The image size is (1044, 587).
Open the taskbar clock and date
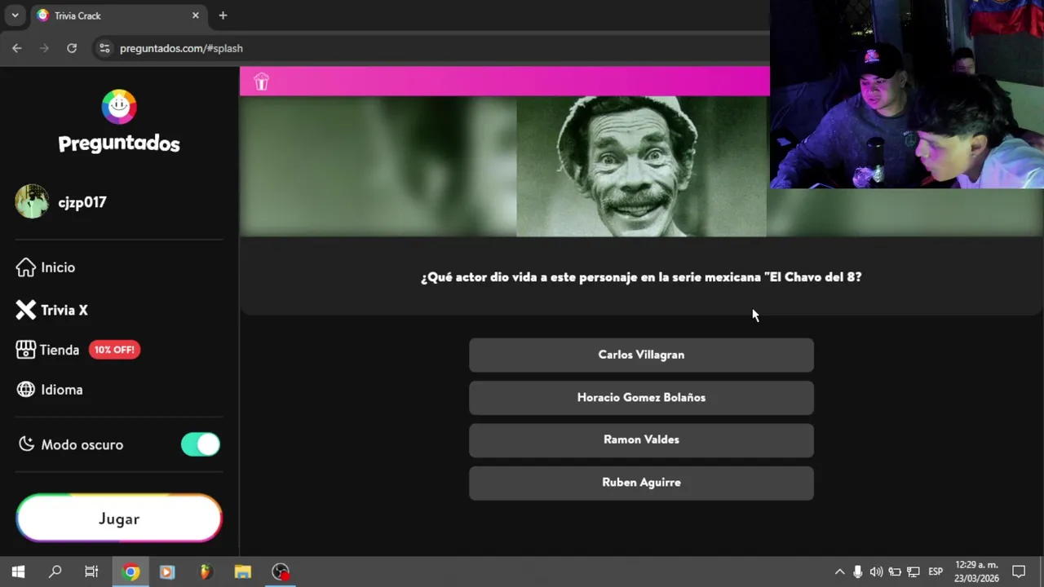(976, 572)
